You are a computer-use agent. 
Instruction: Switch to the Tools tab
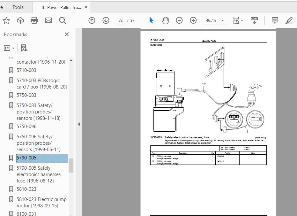(18, 7)
